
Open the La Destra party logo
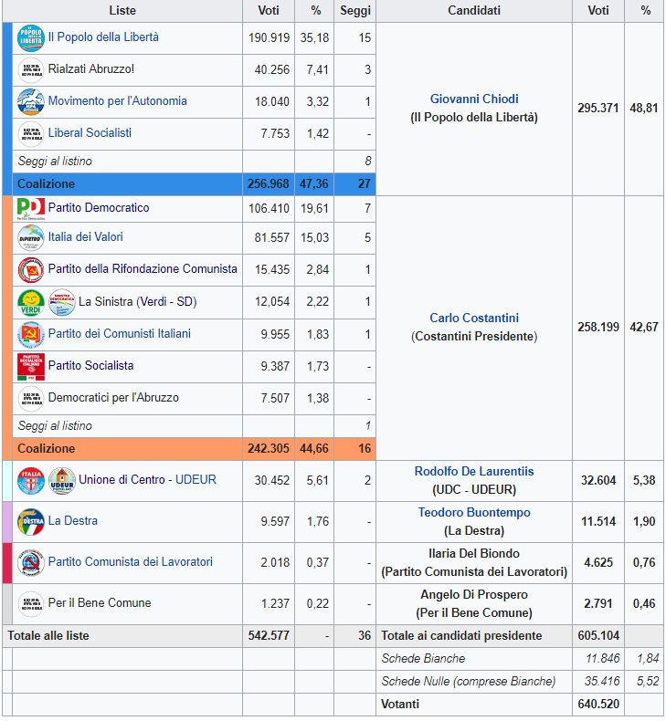31,521
